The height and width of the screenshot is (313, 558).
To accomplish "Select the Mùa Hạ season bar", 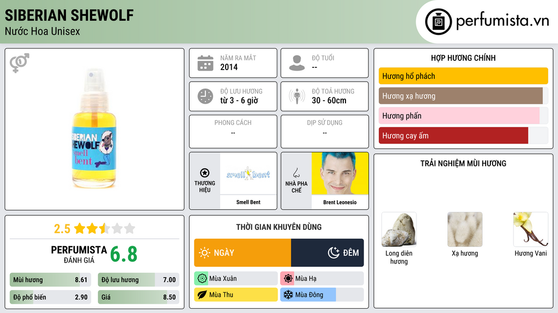I will pos(322,279).
